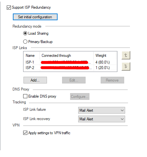Click the Name column header

point(32,56)
